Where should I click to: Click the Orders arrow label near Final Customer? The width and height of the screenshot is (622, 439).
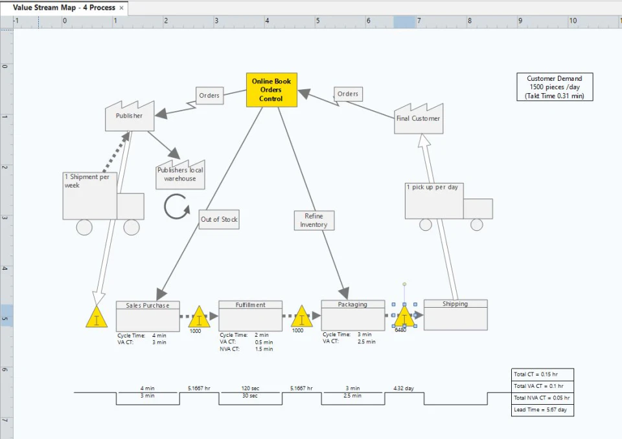tap(348, 94)
